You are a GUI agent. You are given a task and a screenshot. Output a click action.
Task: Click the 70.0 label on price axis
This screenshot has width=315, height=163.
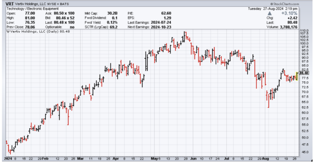304,92
